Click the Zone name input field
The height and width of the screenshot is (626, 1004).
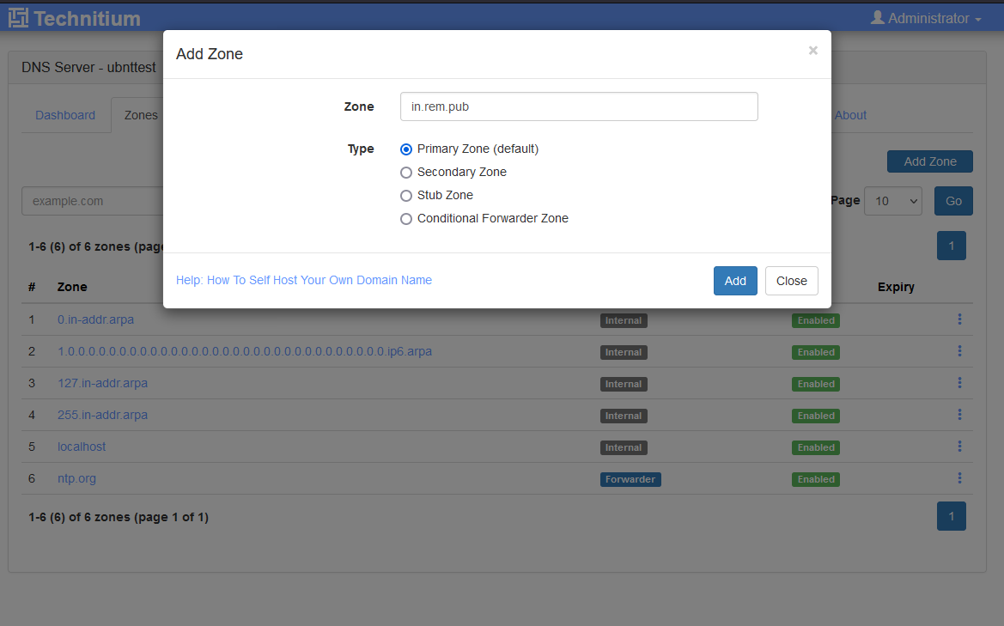point(579,107)
